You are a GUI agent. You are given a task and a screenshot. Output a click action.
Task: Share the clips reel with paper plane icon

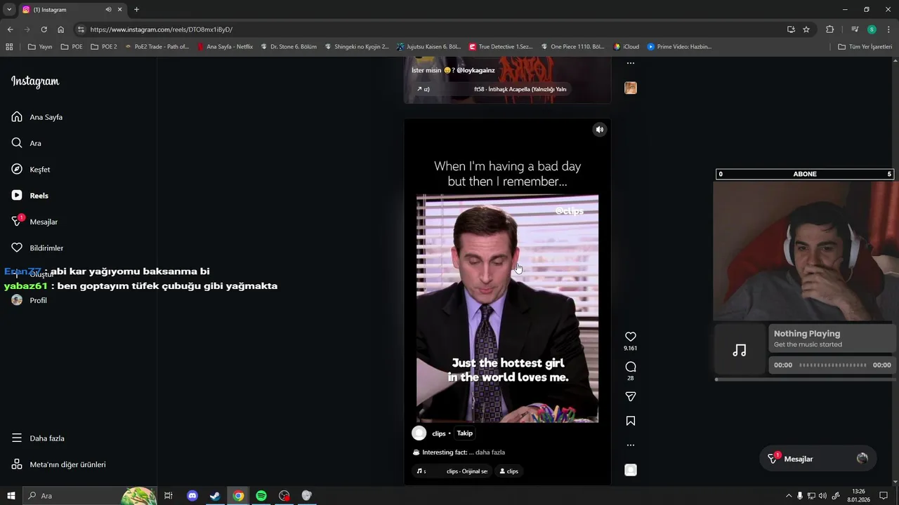[x=630, y=396]
